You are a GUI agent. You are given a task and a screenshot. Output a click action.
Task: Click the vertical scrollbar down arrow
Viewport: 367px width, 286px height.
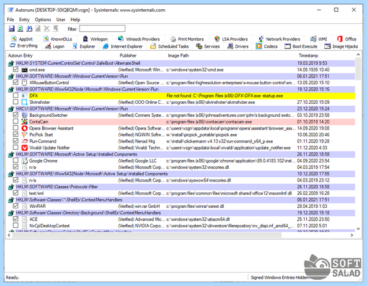pos(358,229)
